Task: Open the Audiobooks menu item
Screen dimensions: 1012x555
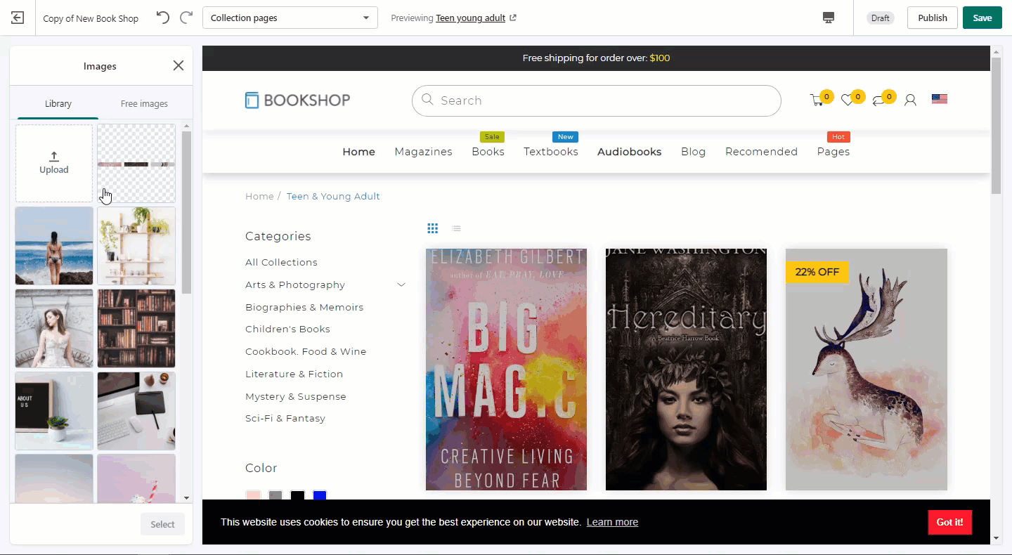Action: tap(630, 152)
